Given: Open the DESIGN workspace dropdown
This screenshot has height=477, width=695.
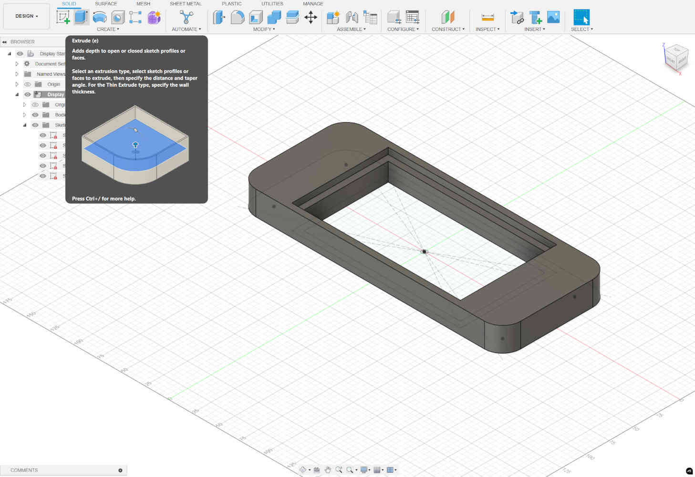Looking at the screenshot, I should click(x=27, y=16).
